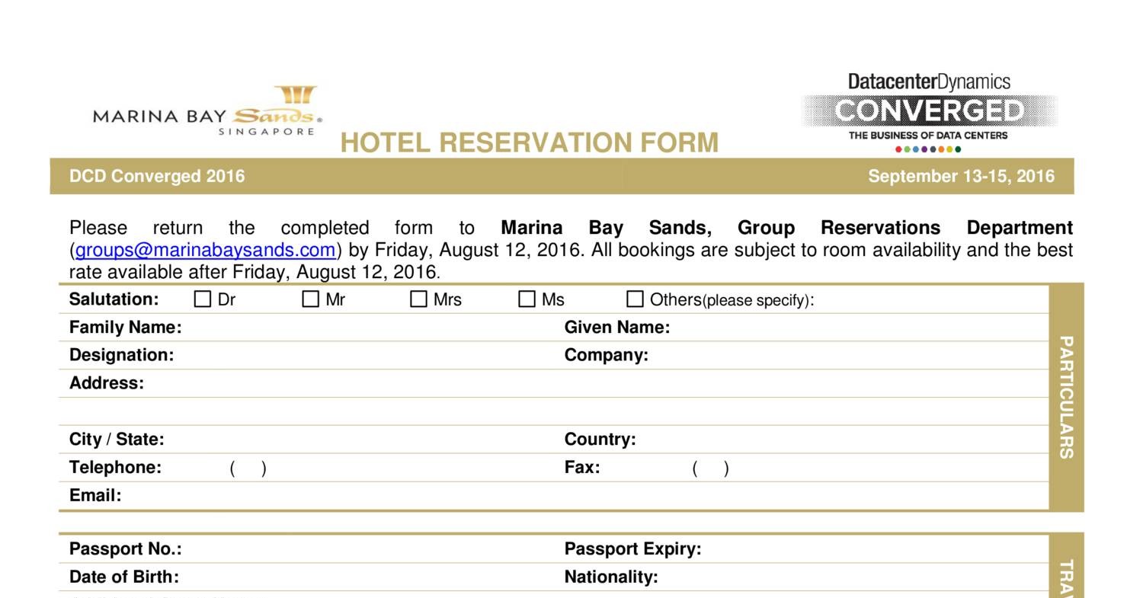Focus the Designation input field
This screenshot has width=1143, height=598.
[x=366, y=356]
